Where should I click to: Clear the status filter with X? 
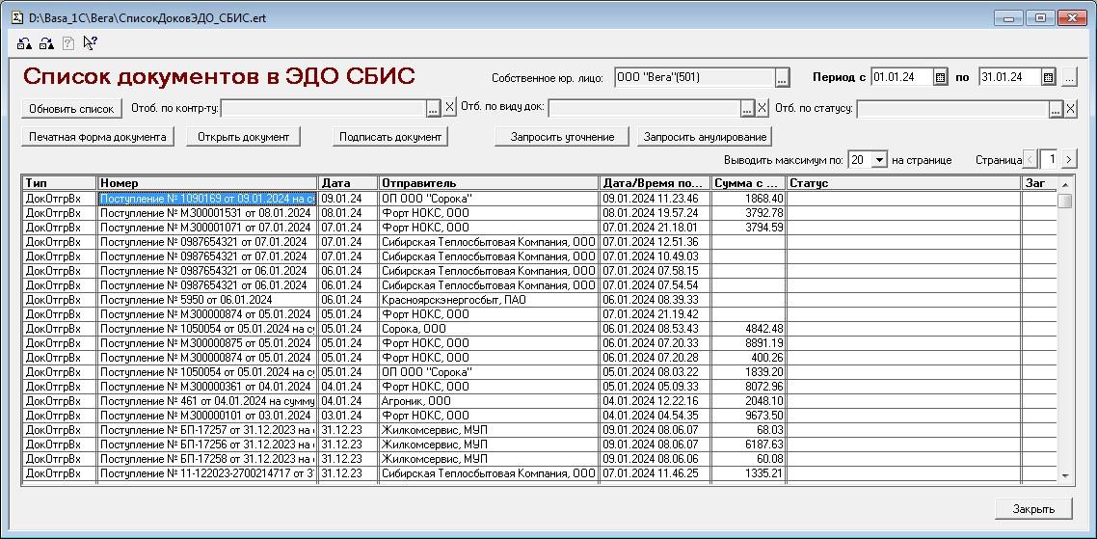tap(1071, 109)
